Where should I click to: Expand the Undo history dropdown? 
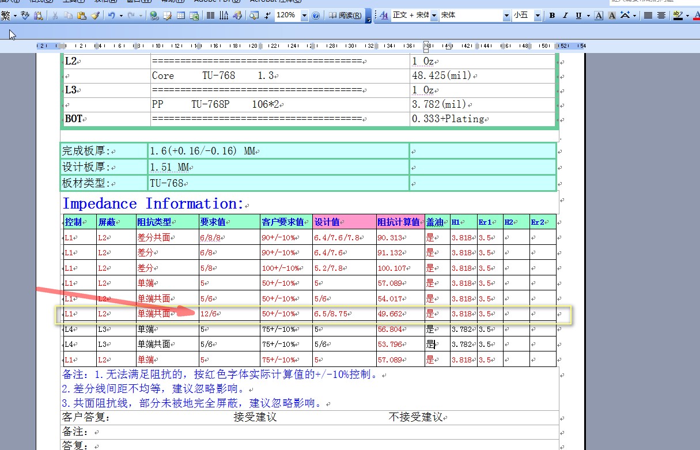[121, 16]
